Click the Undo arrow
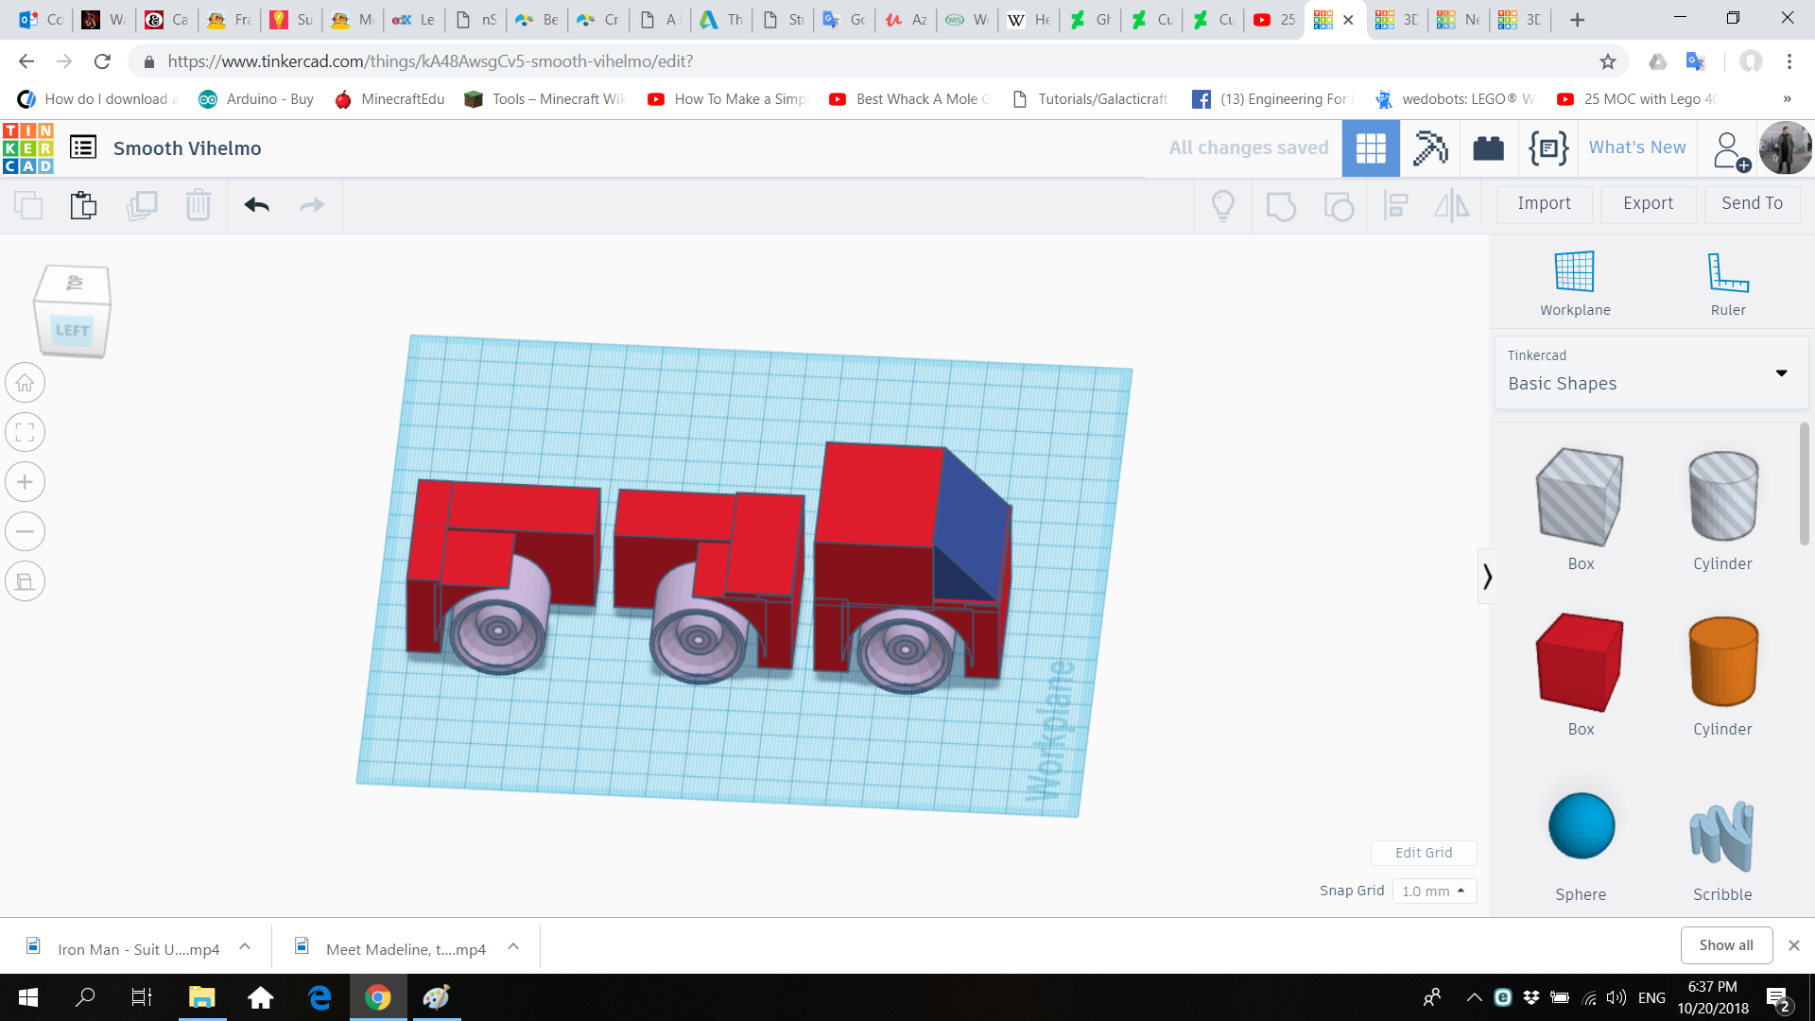Image resolution: width=1815 pixels, height=1021 pixels. pyautogui.click(x=256, y=205)
